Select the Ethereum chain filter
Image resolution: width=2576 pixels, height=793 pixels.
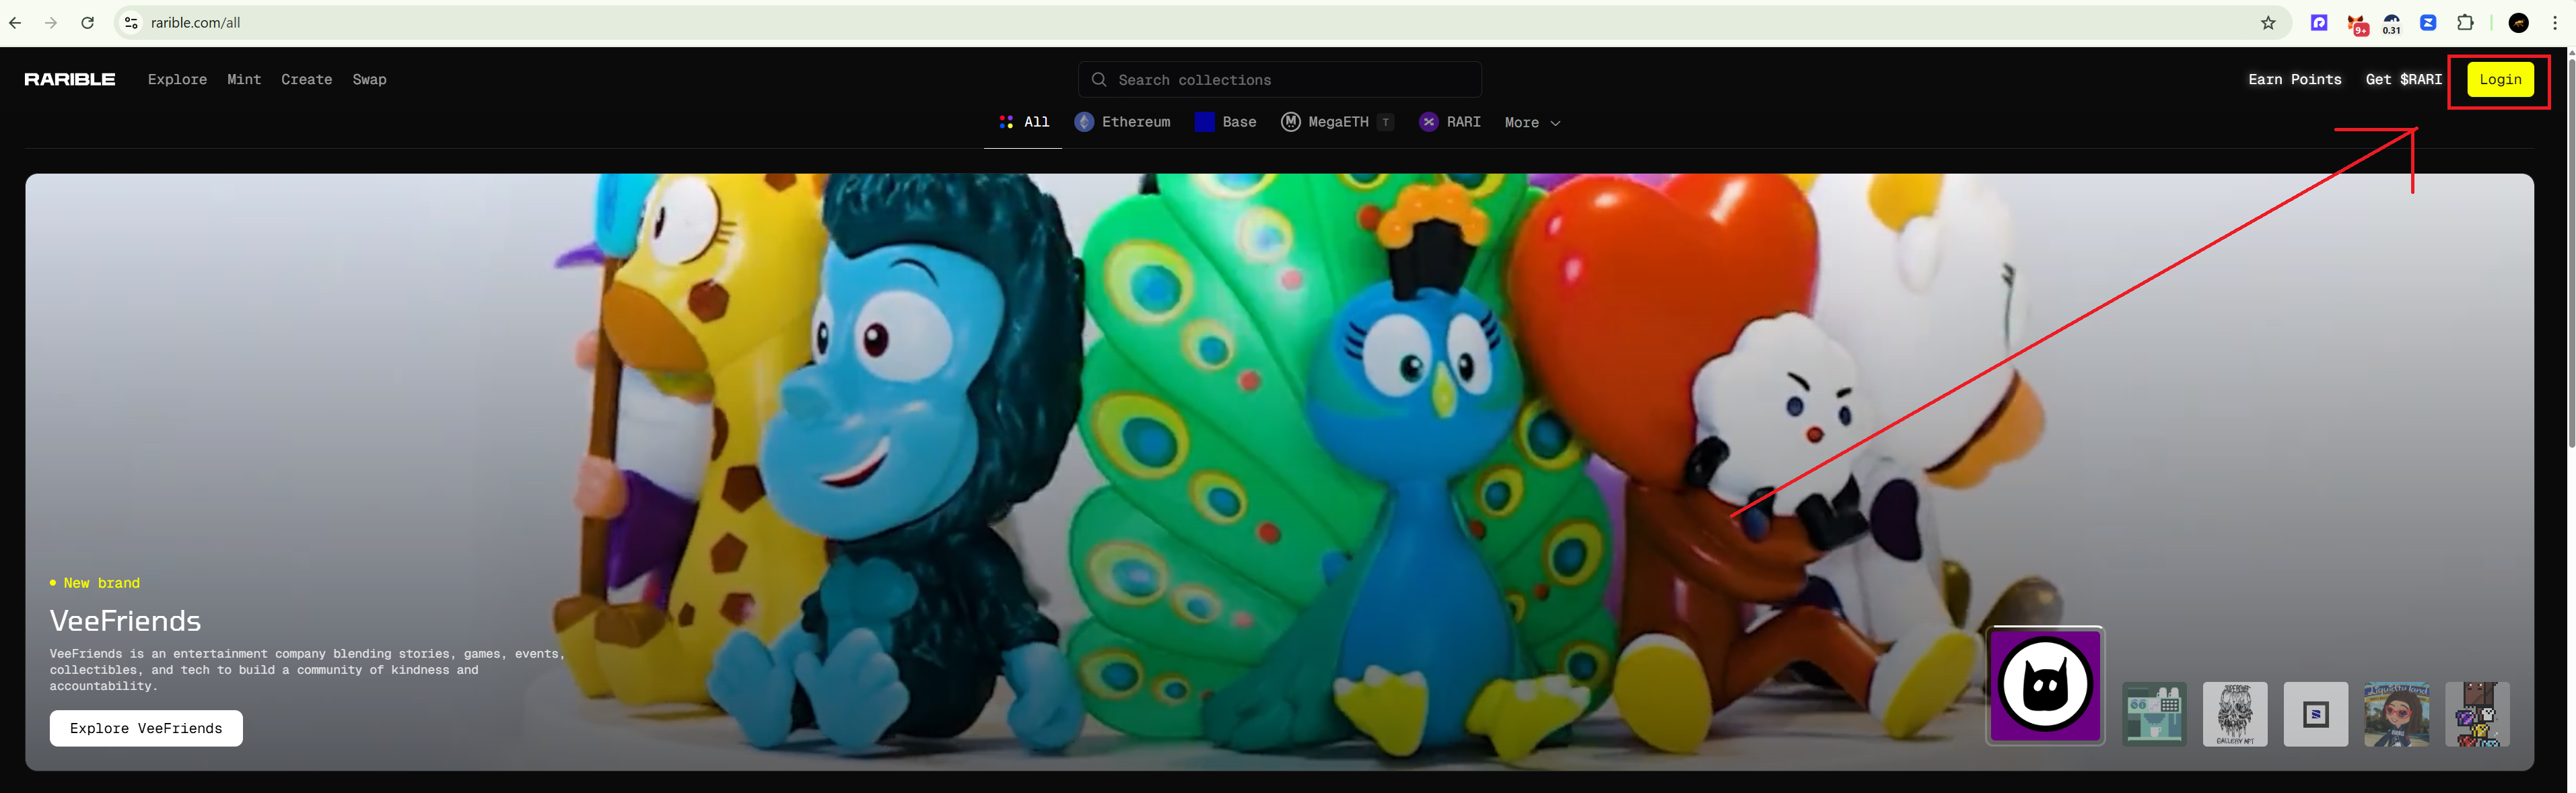[1122, 122]
